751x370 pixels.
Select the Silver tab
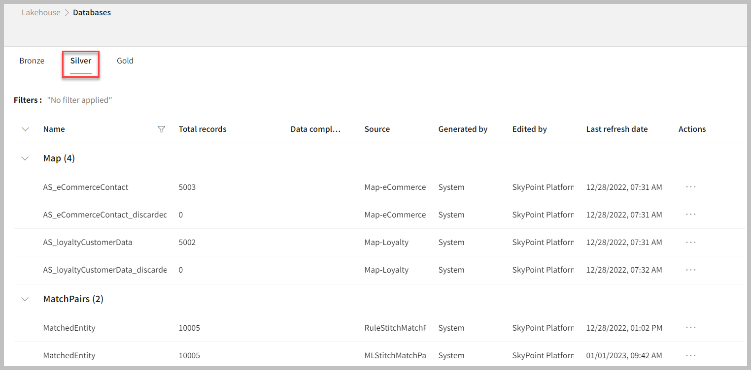(x=81, y=61)
